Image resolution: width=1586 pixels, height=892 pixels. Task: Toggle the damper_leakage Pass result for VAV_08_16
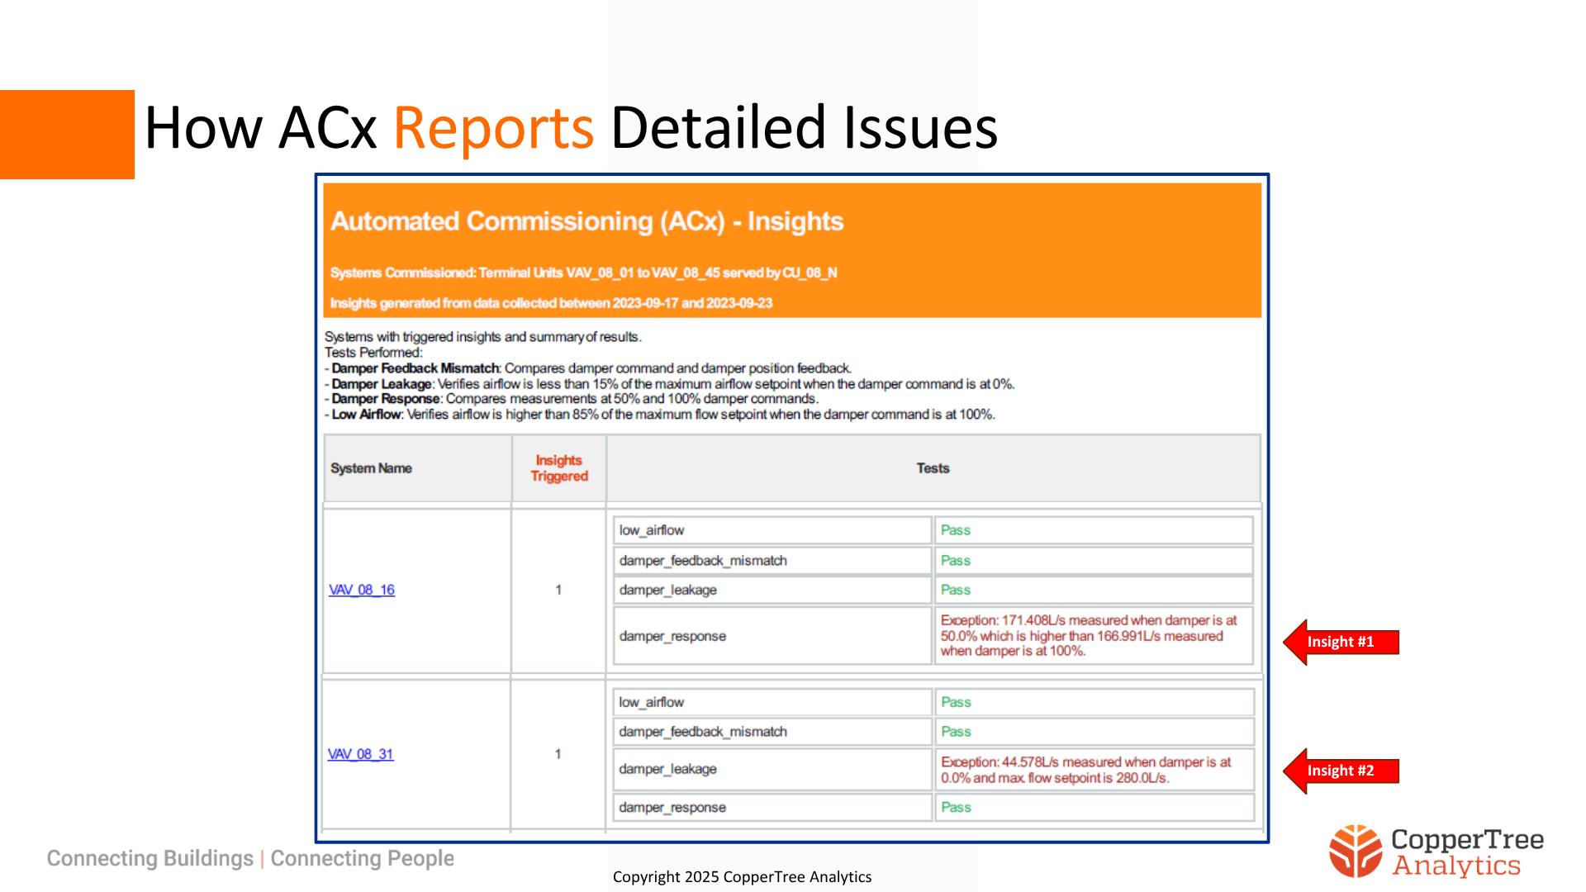click(955, 590)
